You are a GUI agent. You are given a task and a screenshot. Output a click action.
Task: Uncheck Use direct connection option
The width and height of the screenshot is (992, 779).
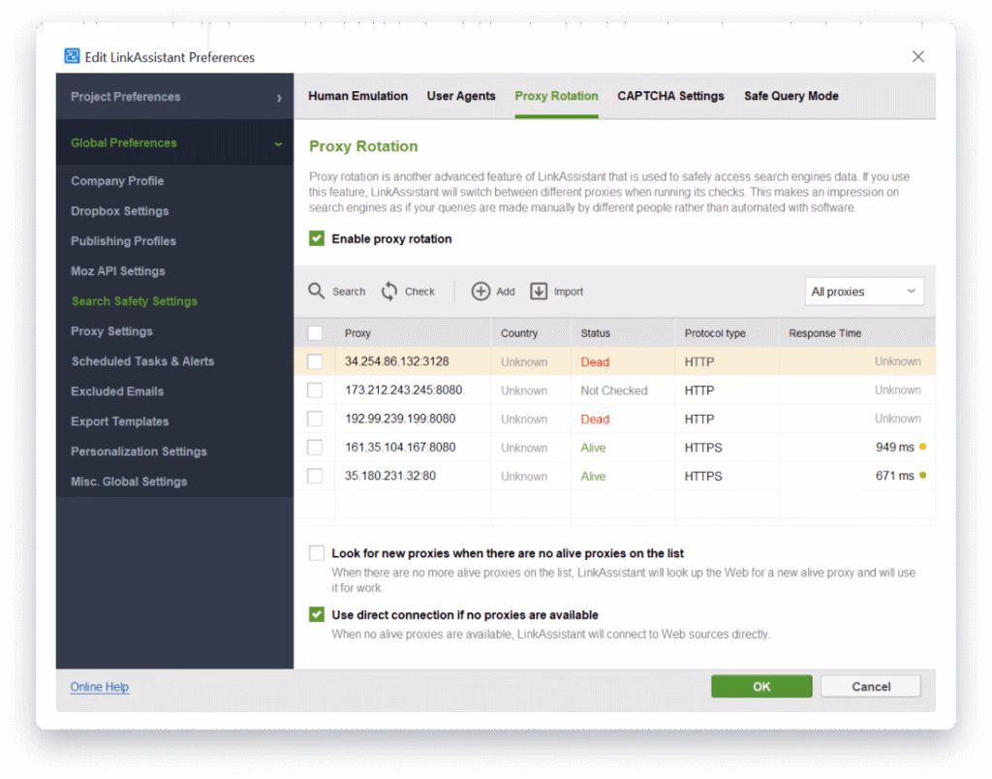(317, 614)
